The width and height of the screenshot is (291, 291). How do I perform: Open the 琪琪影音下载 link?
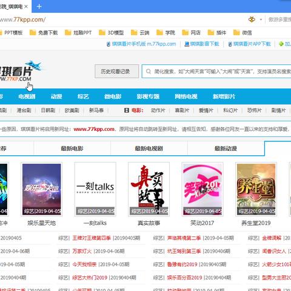[x=202, y=44]
